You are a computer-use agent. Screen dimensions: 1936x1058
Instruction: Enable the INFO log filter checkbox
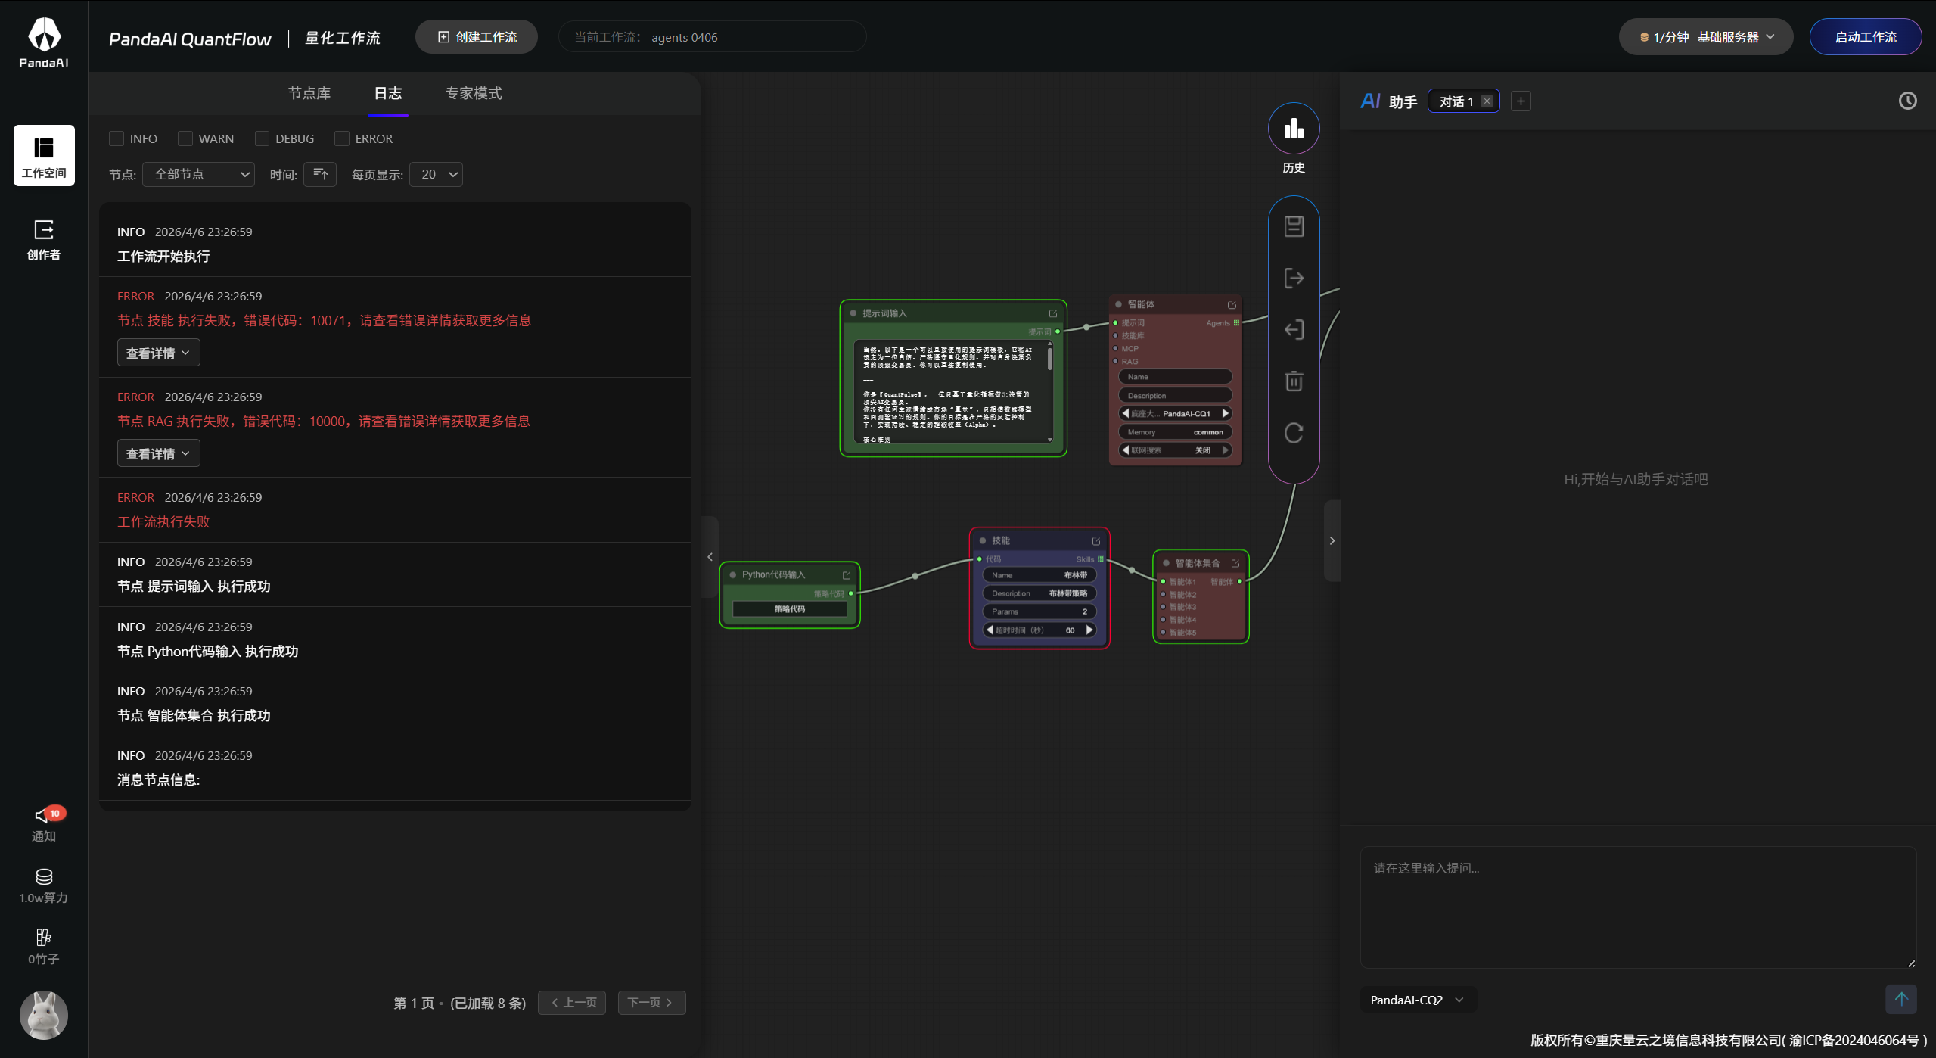[x=117, y=138]
